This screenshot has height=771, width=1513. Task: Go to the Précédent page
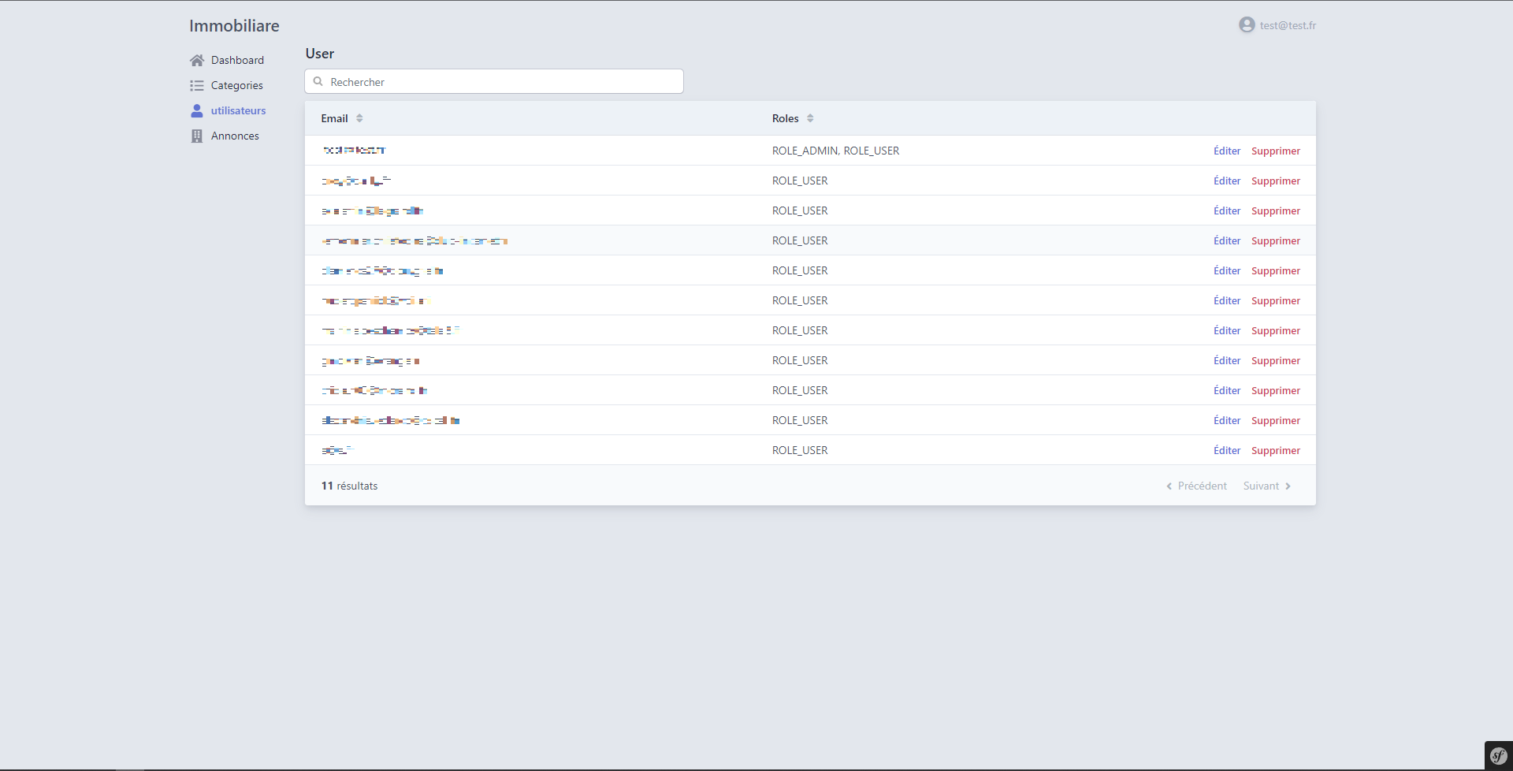(1197, 486)
